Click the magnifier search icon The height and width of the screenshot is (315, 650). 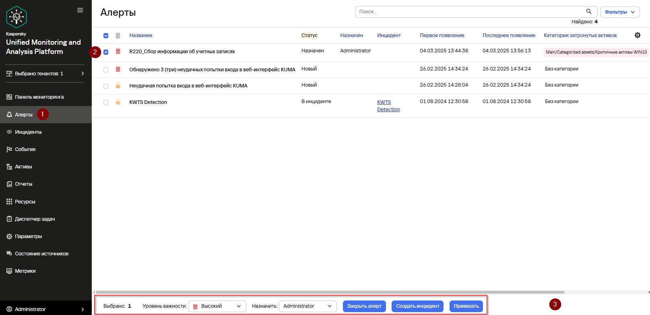(589, 12)
